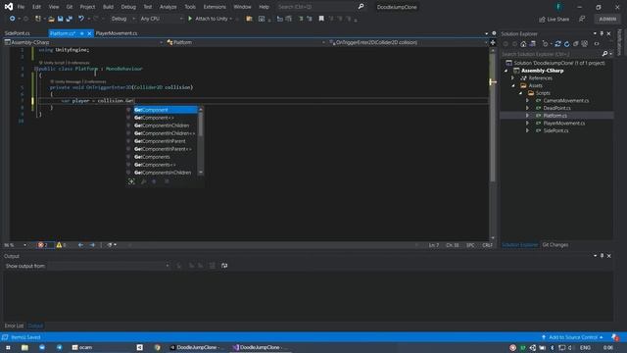Switch to the SidePoint.cs editor tab
Screen dimensions: 627x353
tap(18, 33)
